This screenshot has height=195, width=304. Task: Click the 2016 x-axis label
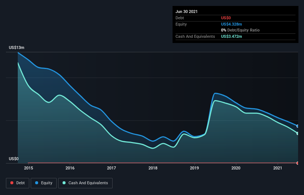coord(70,168)
